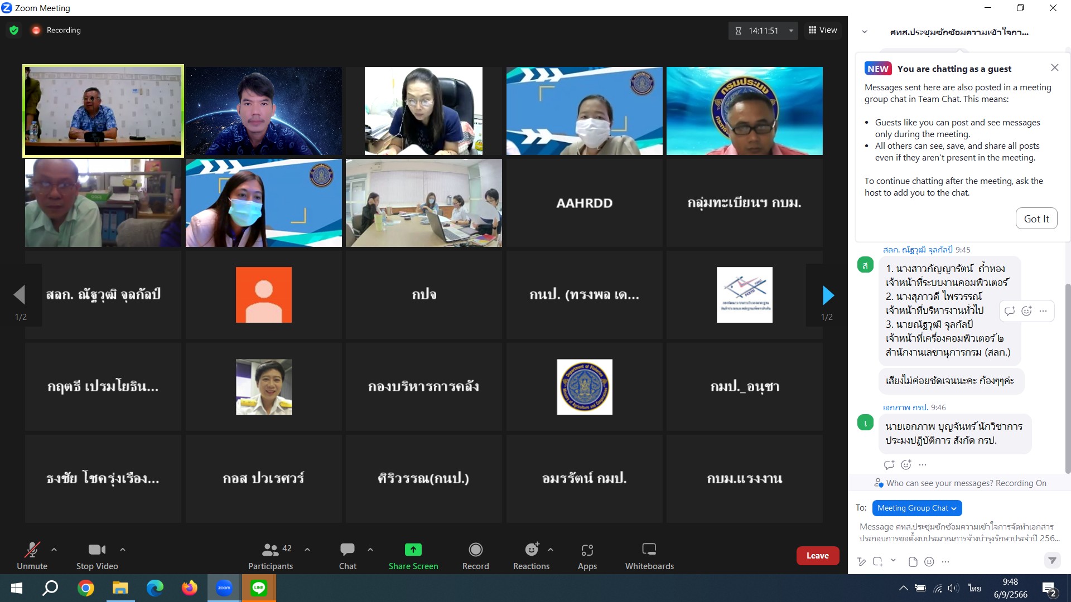Open Firefox from taskbar

tap(189, 588)
